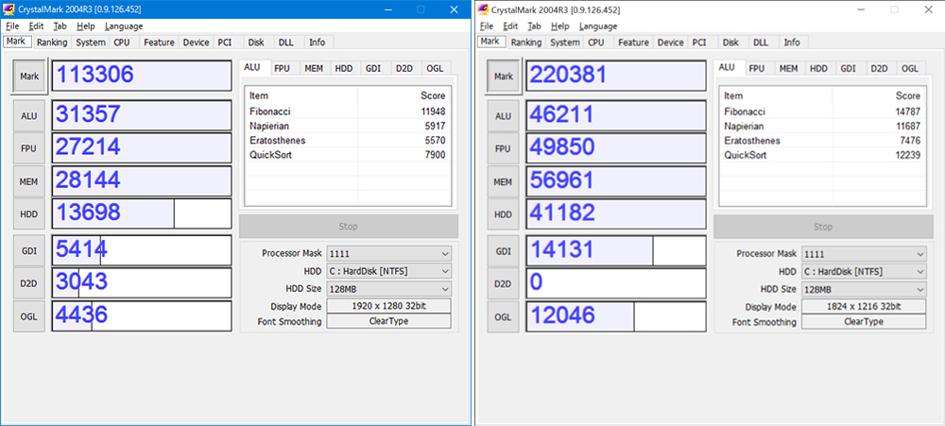Click FPU benchmark button in left window
Screen dimensions: 945x426
[x=29, y=148]
